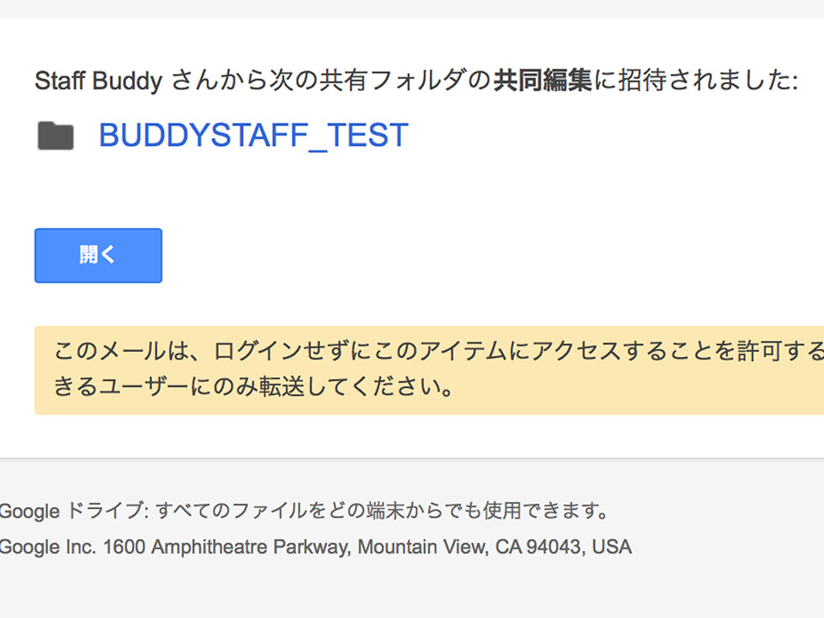Click the Google ドライブ footer label
824x618 pixels.
click(71, 511)
